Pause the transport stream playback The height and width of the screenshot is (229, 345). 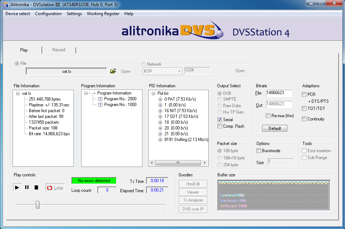(27, 188)
